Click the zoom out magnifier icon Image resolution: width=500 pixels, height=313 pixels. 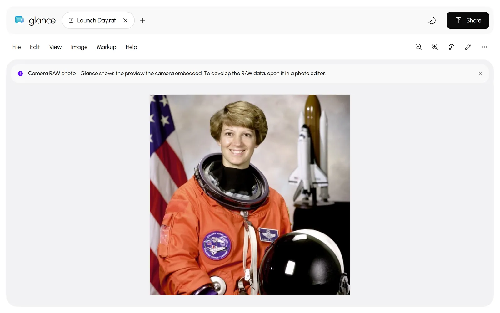pos(418,47)
